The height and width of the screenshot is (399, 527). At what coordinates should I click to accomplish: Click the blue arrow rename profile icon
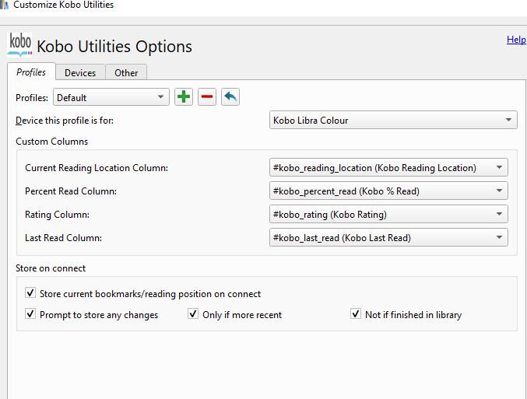tap(230, 97)
